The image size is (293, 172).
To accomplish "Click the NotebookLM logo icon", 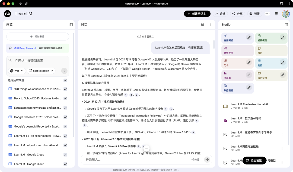I will click(8, 14).
